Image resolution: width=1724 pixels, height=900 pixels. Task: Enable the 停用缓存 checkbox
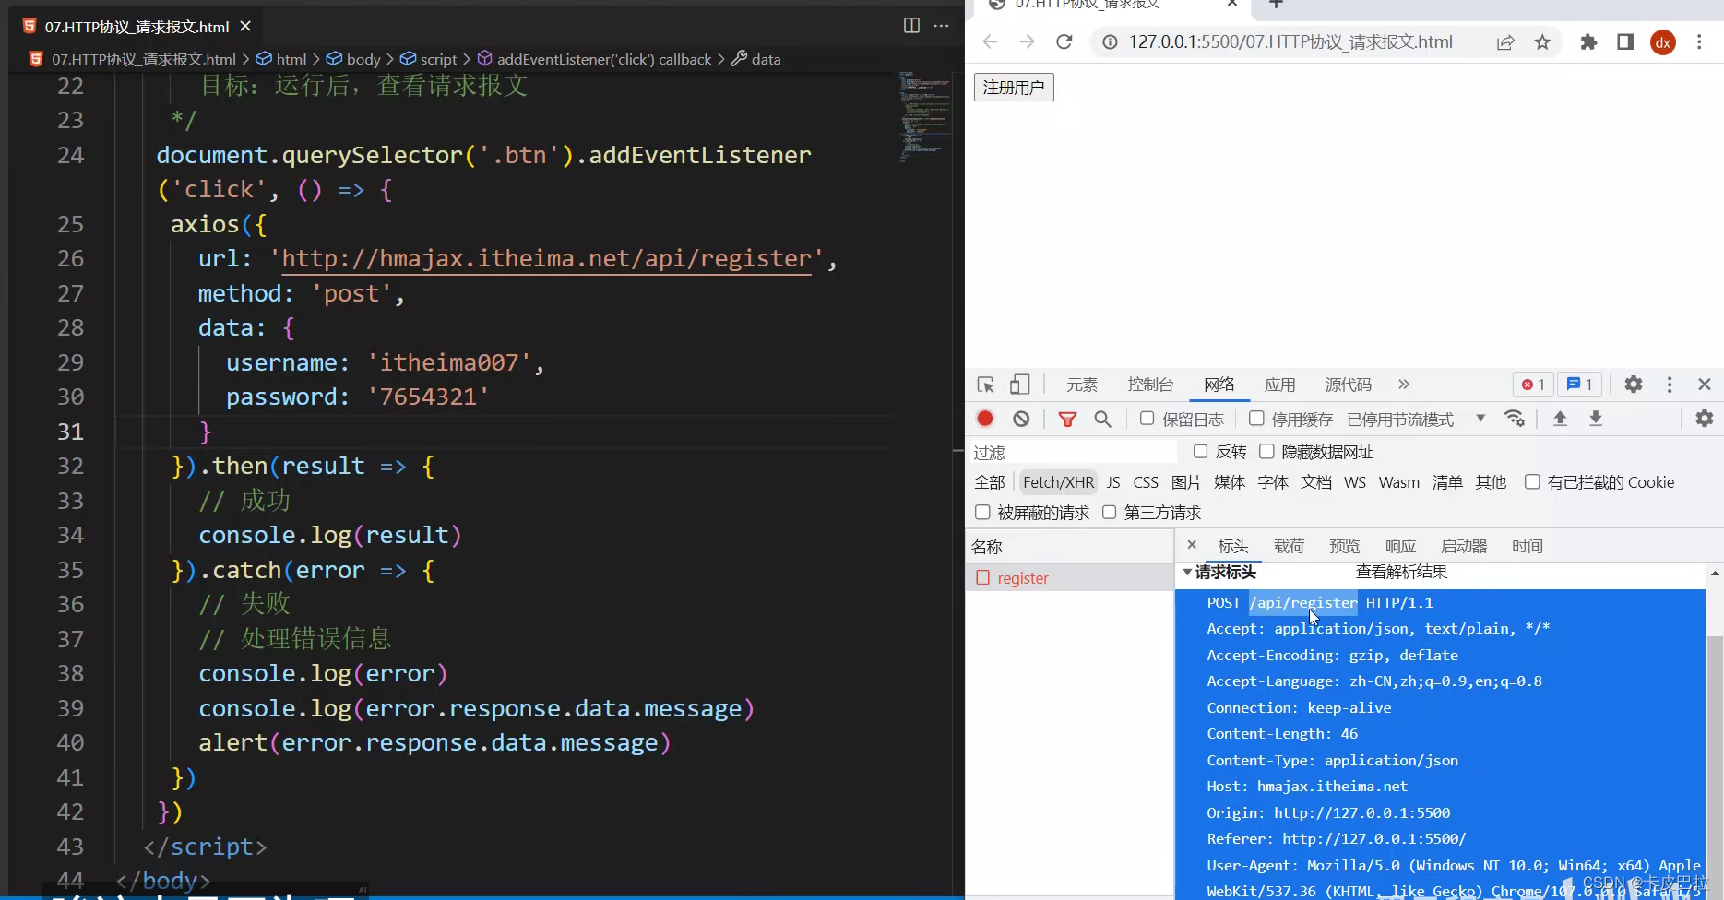pyautogui.click(x=1256, y=419)
